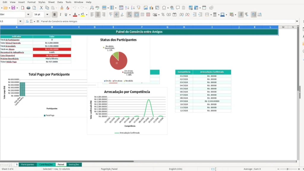Toggle Bold formatting
The height and width of the screenshot is (171, 304).
tap(55, 15)
